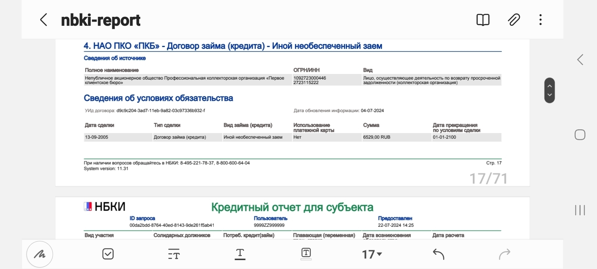Image resolution: width=597 pixels, height=269 pixels.
Task: Select the handwriting pen tool
Action: 40,254
